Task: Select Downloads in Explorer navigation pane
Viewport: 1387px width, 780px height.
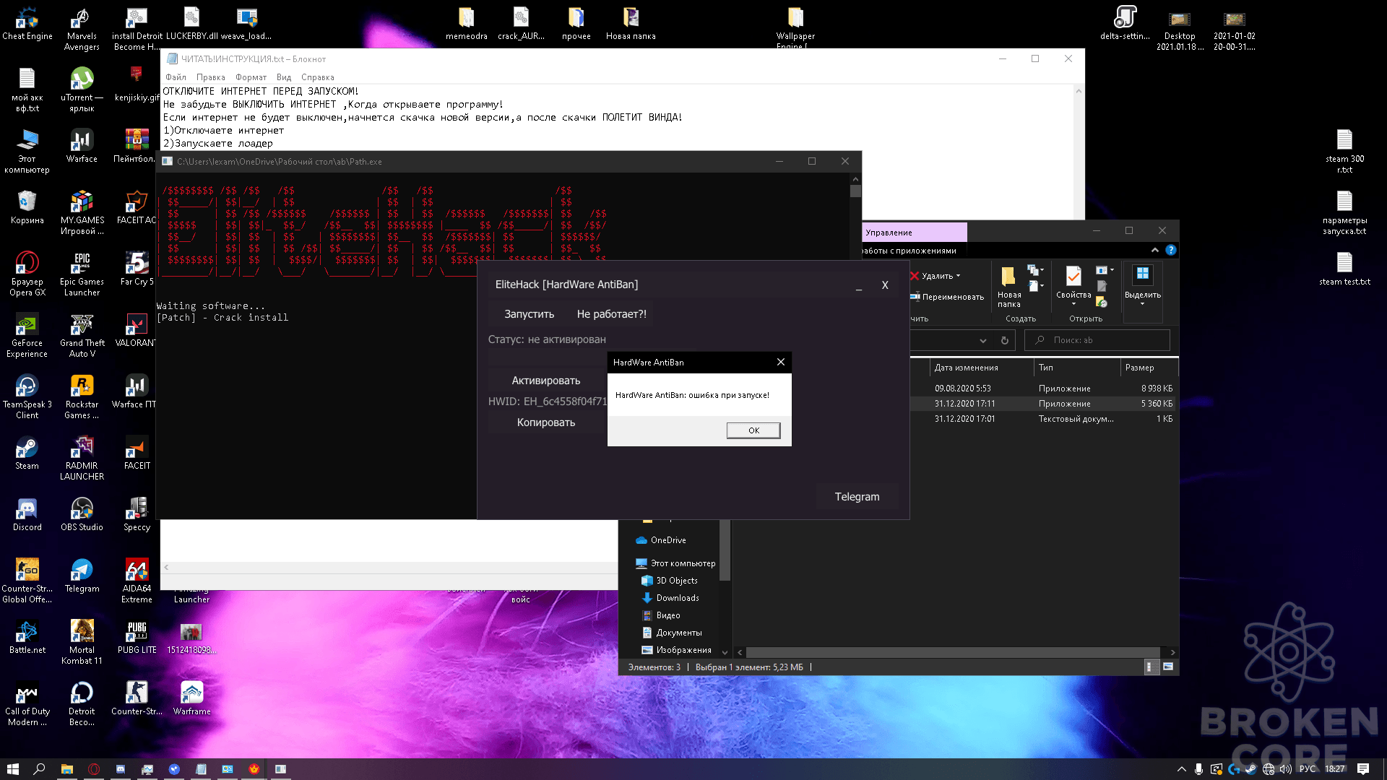Action: tap(670, 598)
